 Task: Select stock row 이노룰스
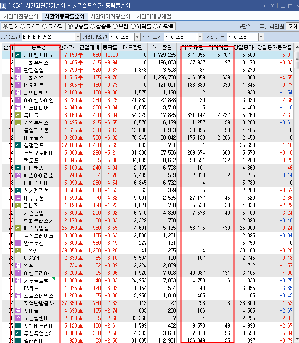coord(148,137)
